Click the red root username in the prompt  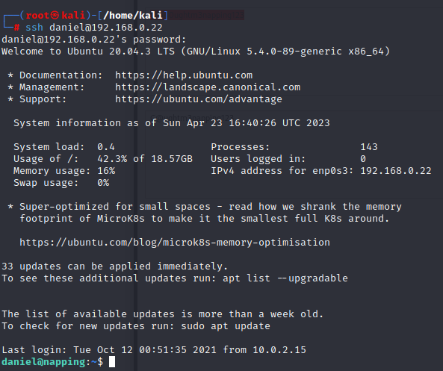[x=37, y=15]
